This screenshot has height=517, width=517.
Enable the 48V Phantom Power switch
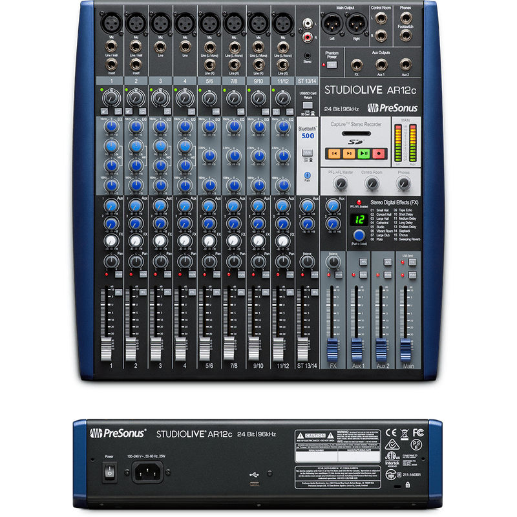[x=332, y=65]
